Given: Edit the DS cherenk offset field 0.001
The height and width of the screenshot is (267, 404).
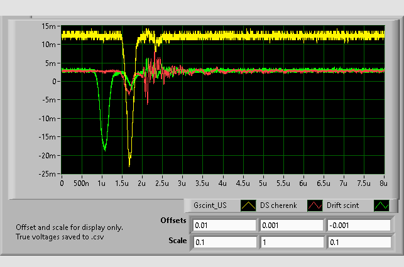Looking at the screenshot, I should tap(292, 226).
